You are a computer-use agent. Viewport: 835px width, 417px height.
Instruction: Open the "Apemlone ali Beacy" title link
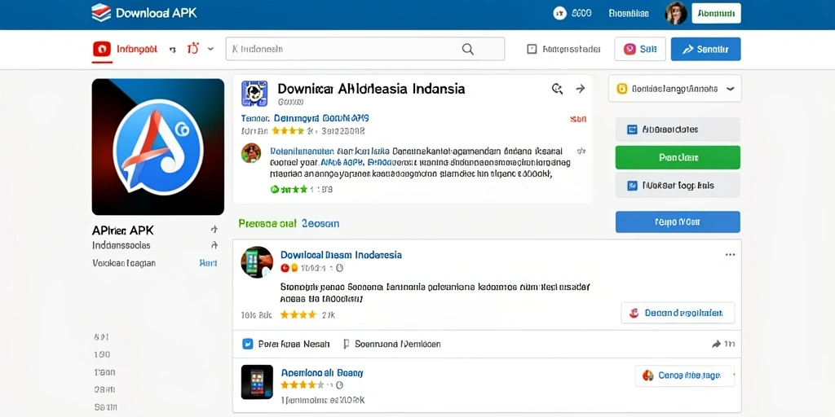pyautogui.click(x=321, y=372)
